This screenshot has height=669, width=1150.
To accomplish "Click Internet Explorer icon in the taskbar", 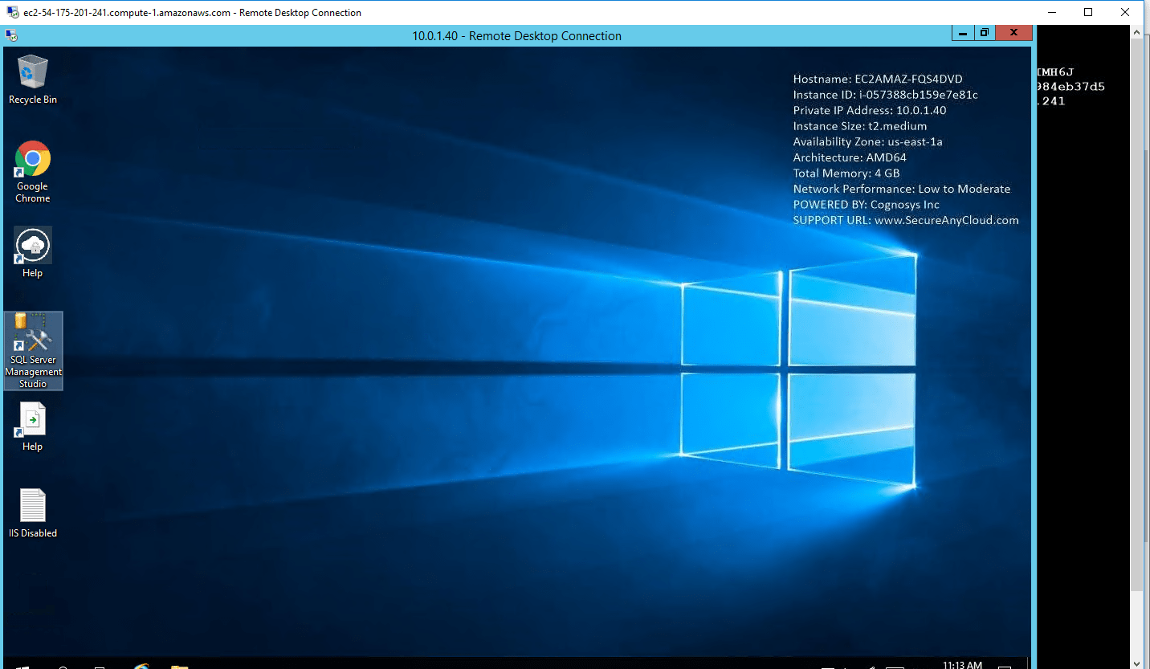I will pyautogui.click(x=141, y=666).
